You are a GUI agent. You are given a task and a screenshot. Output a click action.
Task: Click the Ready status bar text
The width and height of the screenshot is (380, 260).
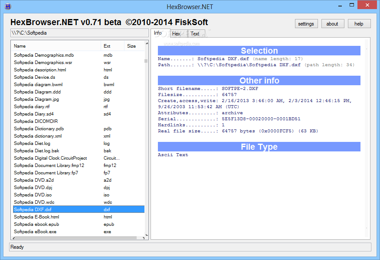point(17,247)
